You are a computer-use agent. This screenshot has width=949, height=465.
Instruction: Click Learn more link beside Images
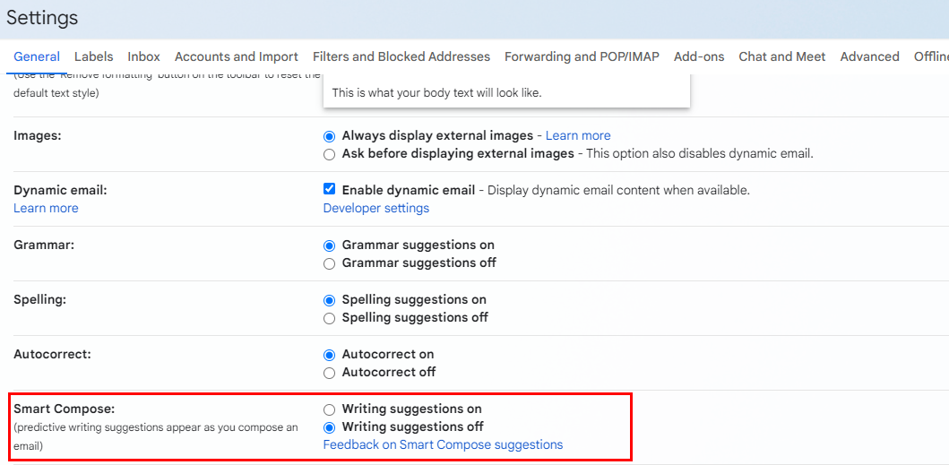[578, 135]
